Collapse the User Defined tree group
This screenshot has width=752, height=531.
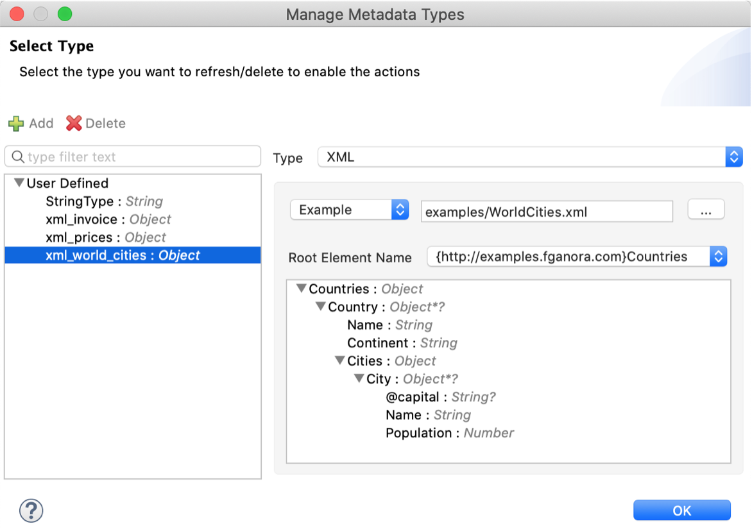(19, 183)
